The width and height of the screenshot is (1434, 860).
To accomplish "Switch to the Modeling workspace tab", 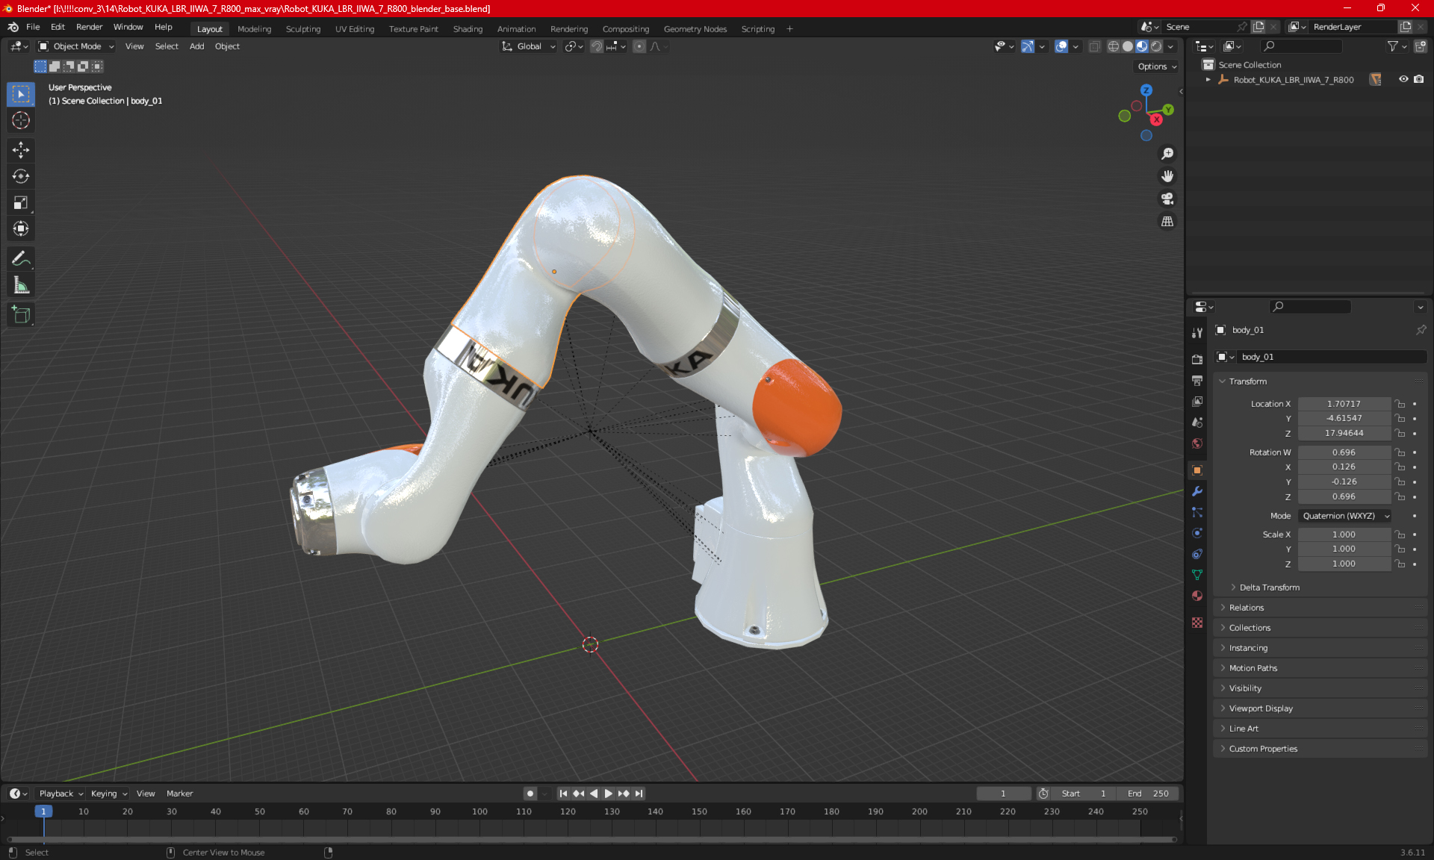I will 254,29.
